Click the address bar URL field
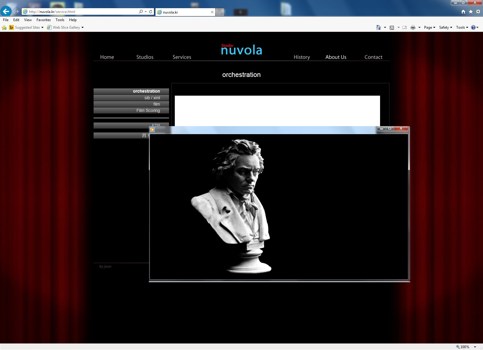 (83, 11)
